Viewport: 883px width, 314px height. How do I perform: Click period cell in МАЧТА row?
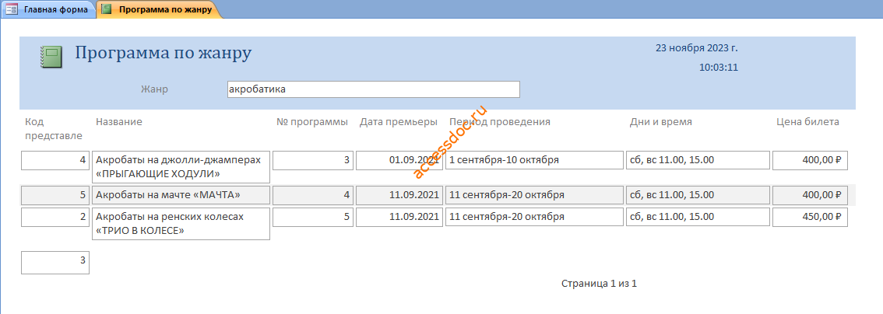534,196
